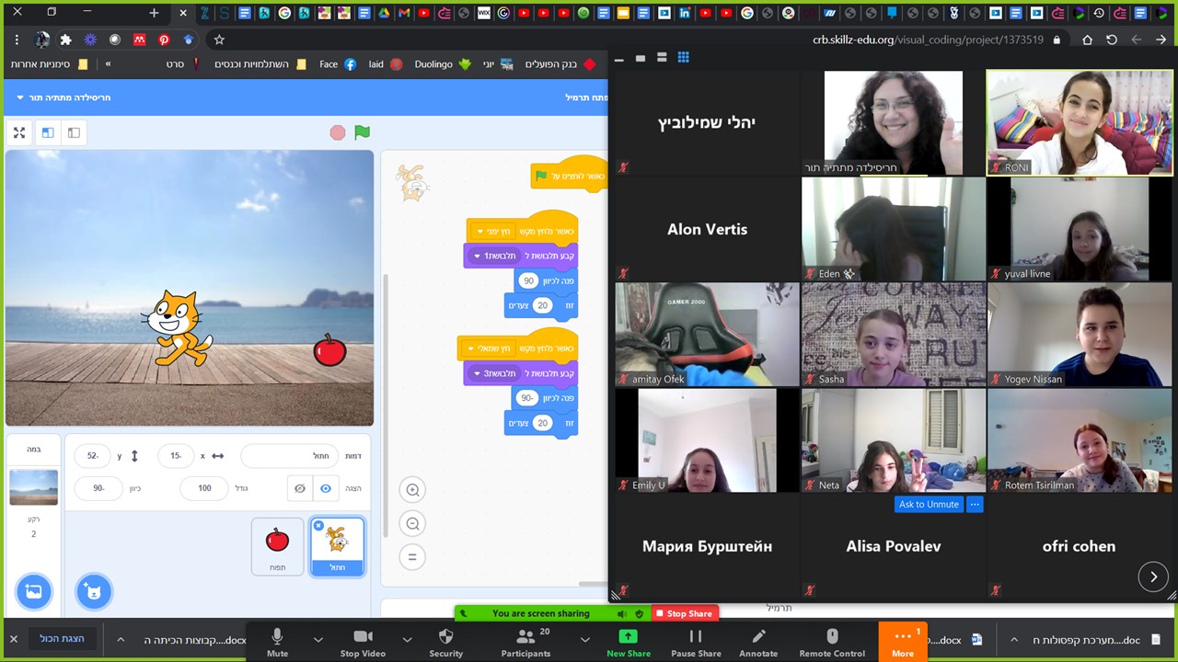The image size is (1178, 662).
Task: Zoom out on the code workspace
Action: coord(412,524)
